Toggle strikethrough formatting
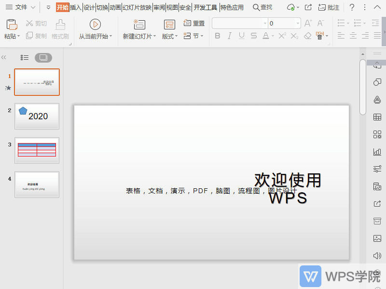 click(x=254, y=35)
